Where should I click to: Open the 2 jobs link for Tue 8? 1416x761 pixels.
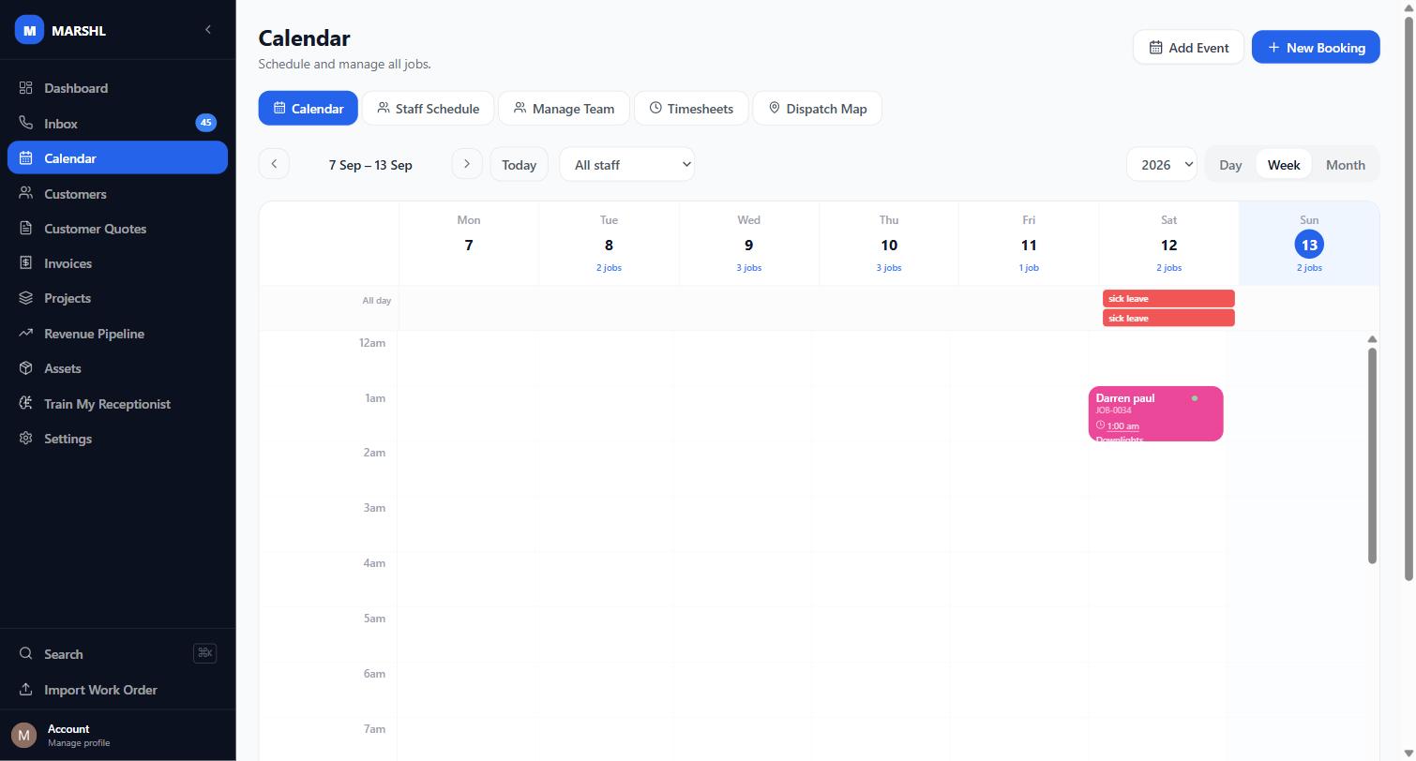(609, 268)
